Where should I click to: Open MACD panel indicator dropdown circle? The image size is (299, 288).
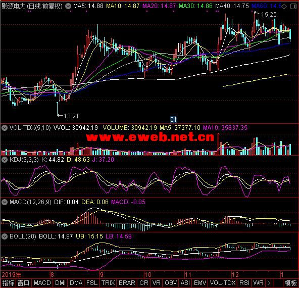pos(5,202)
